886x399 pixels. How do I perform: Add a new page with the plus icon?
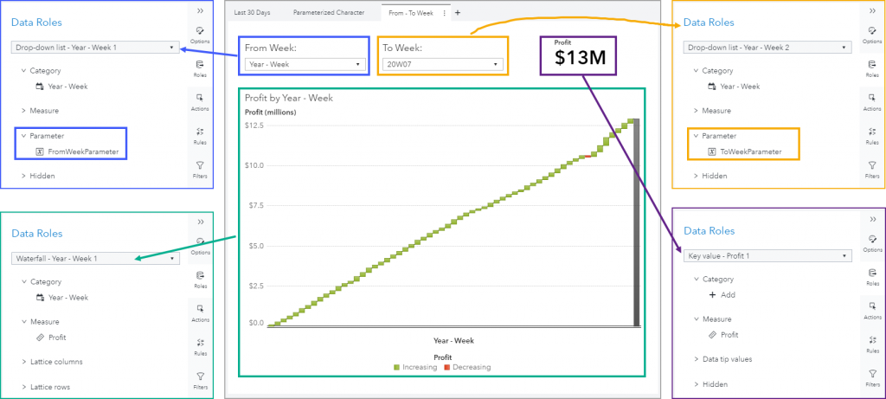(x=458, y=13)
